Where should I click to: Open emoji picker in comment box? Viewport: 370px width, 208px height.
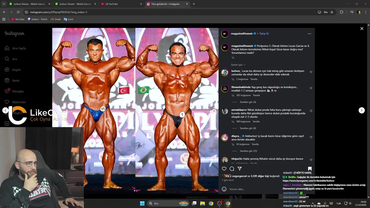224,189
